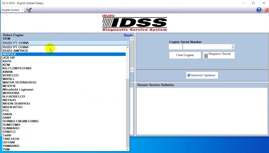Select Mitsubishi Logisnext entry

point(64,89)
